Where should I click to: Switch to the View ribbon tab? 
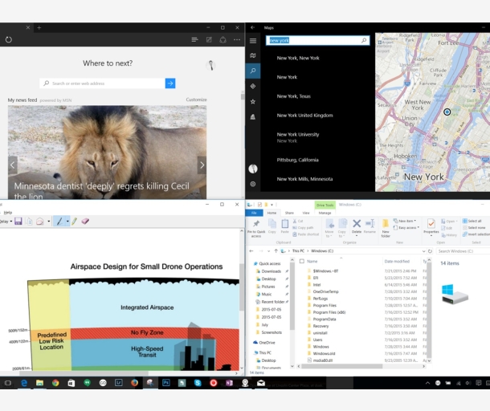306,213
